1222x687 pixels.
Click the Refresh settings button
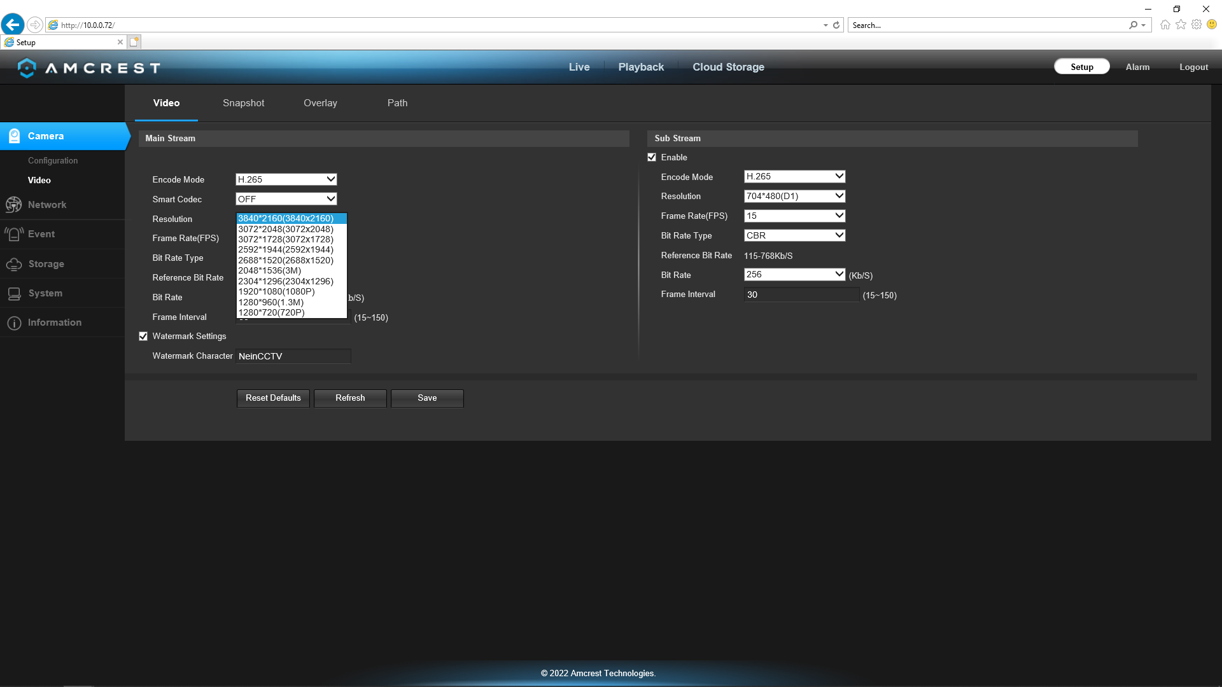click(350, 398)
